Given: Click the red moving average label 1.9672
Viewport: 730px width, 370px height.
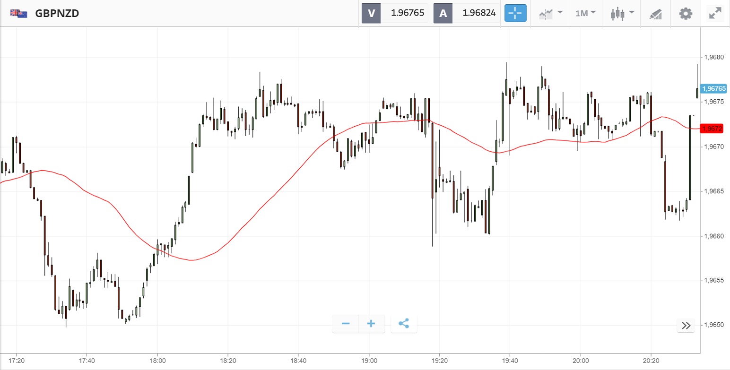Looking at the screenshot, I should [712, 129].
